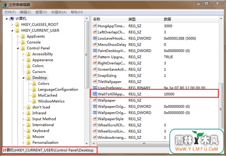Image resolution: width=226 pixels, height=156 pixels.
Task: Select the Wallpaper value name
Action: coord(107,100)
